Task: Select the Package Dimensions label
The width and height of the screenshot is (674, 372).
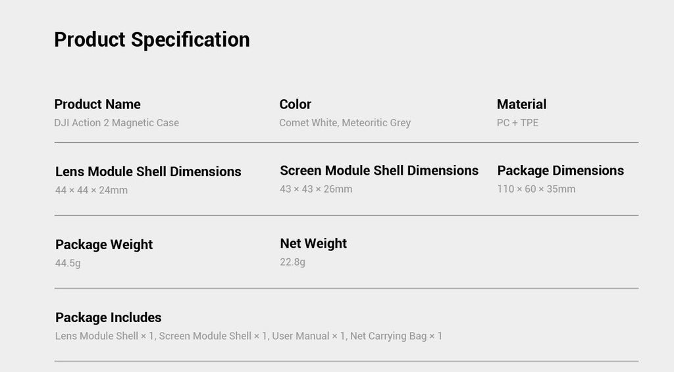Action: coord(561,170)
